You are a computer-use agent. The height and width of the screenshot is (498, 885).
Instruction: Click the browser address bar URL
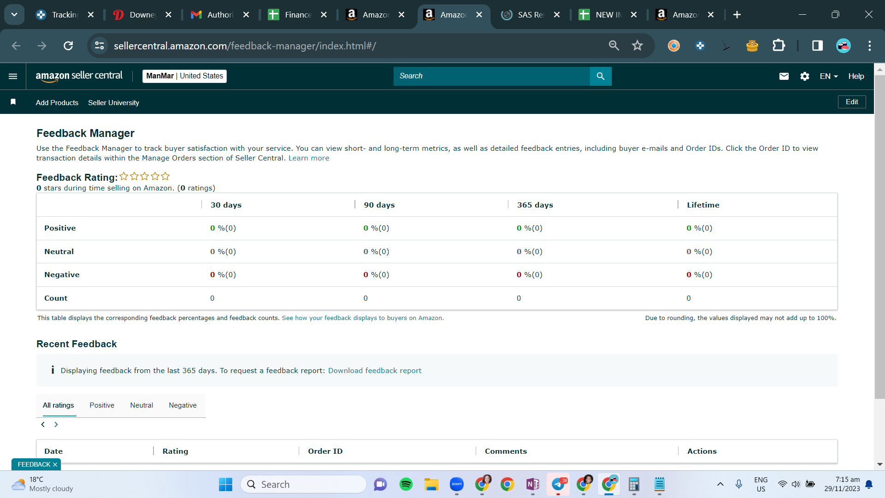pyautogui.click(x=245, y=46)
